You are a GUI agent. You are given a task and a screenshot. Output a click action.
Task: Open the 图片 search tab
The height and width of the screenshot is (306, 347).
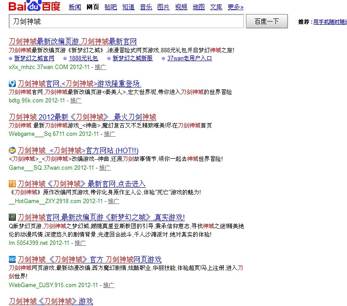click(163, 7)
